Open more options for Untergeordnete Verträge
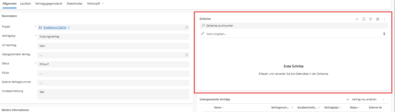The image size is (395, 112). pyautogui.click(x=383, y=100)
